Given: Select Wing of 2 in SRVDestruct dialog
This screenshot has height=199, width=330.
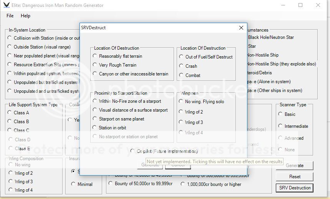Looking at the screenshot, I should (191, 112).
